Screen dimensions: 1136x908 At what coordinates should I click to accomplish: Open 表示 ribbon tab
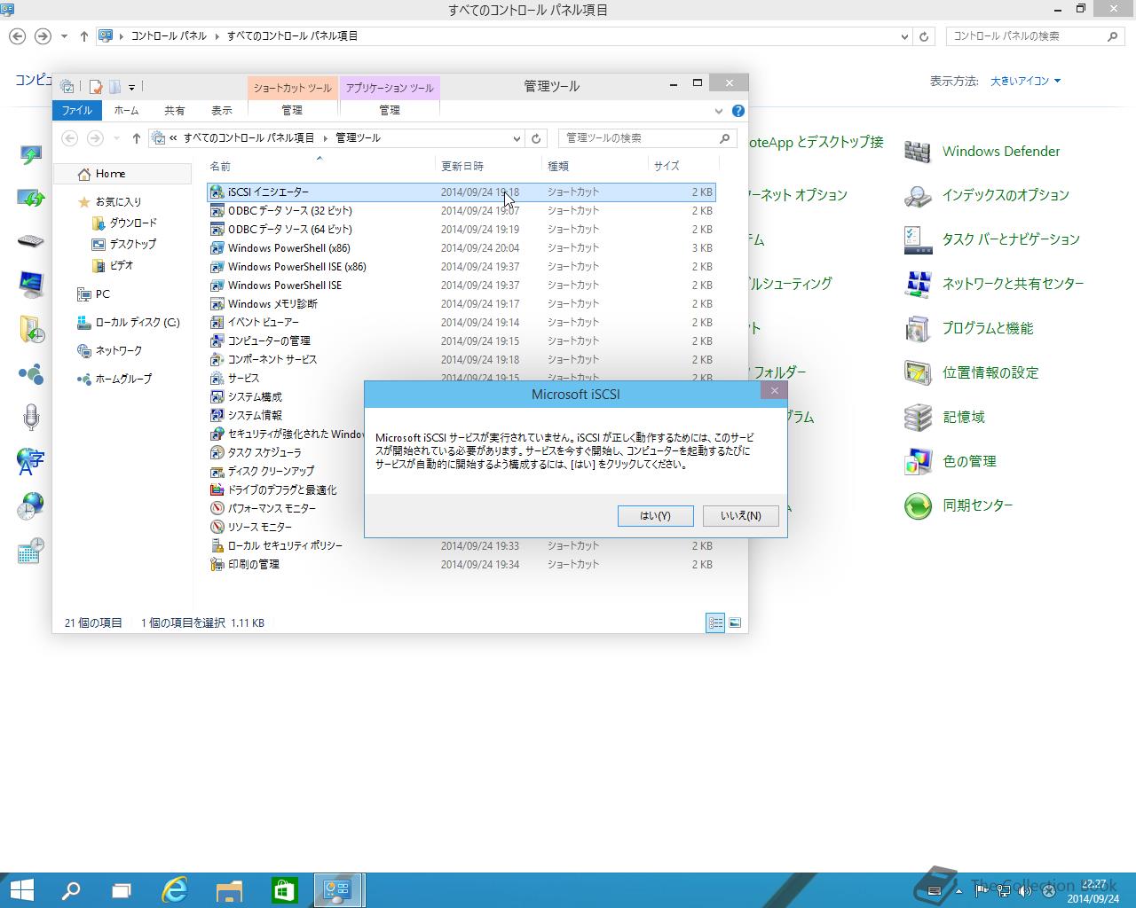[222, 110]
